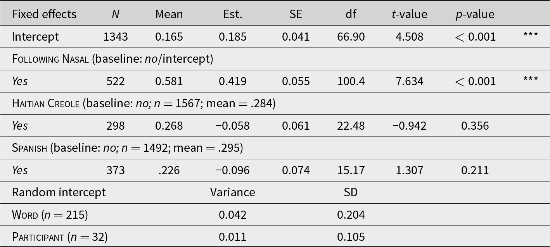Select the Spanish p-value 0.211
This screenshot has height=247, width=550.
pyautogui.click(x=475, y=170)
